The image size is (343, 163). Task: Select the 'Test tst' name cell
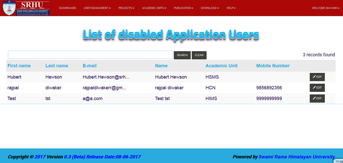coord(163,99)
